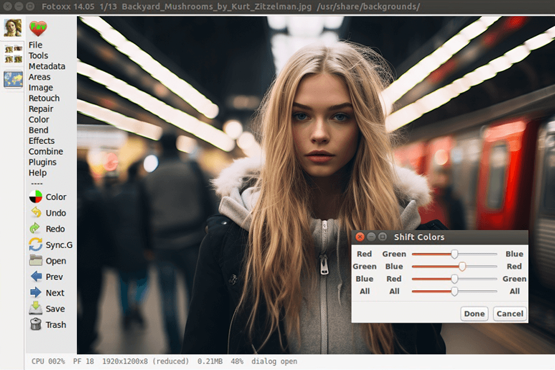Open the Areas menu

tap(40, 77)
